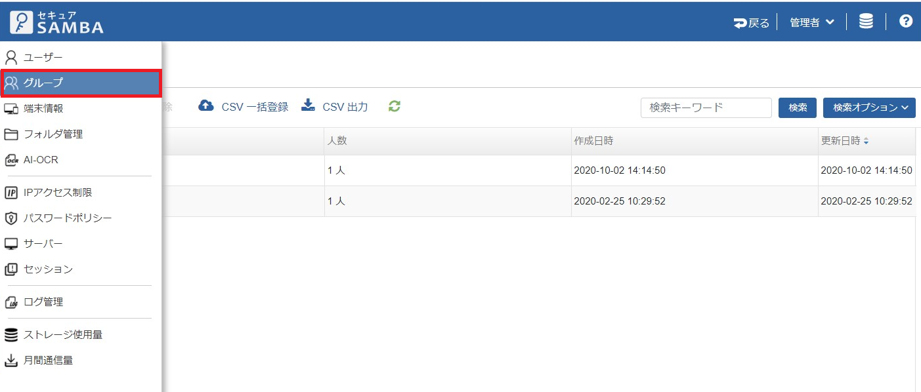Click the green refresh icon

[394, 106]
